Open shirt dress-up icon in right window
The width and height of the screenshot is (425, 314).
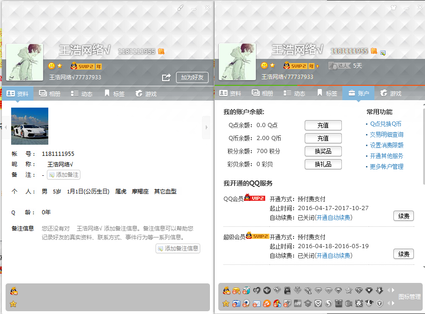pos(393,8)
